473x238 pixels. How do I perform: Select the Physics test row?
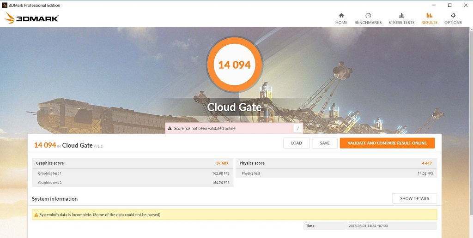(336, 173)
